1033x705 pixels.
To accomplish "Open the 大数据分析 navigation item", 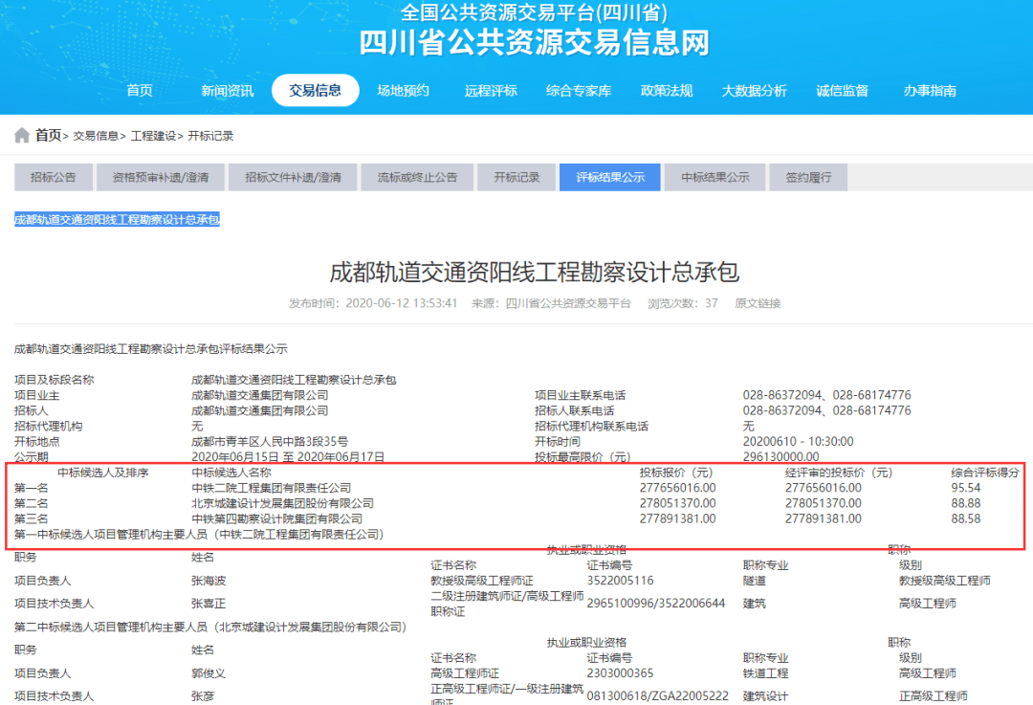I will click(755, 91).
